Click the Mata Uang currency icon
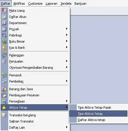The width and height of the screenshot is (128, 131). pos(4,11)
